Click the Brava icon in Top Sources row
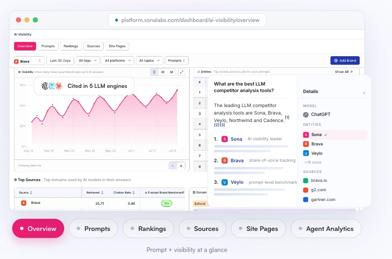 pyautogui.click(x=24, y=203)
